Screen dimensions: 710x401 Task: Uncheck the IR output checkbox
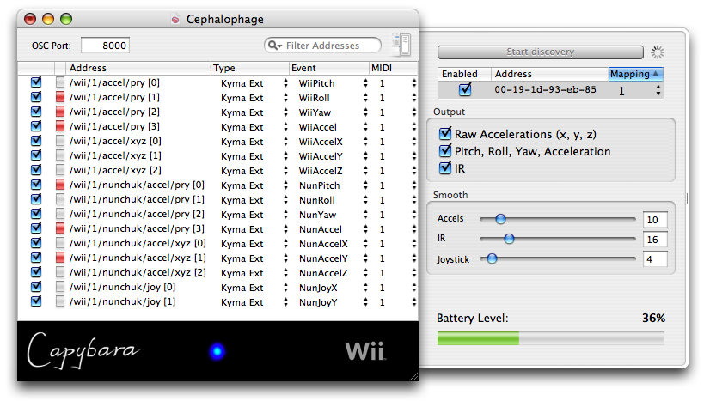445,167
